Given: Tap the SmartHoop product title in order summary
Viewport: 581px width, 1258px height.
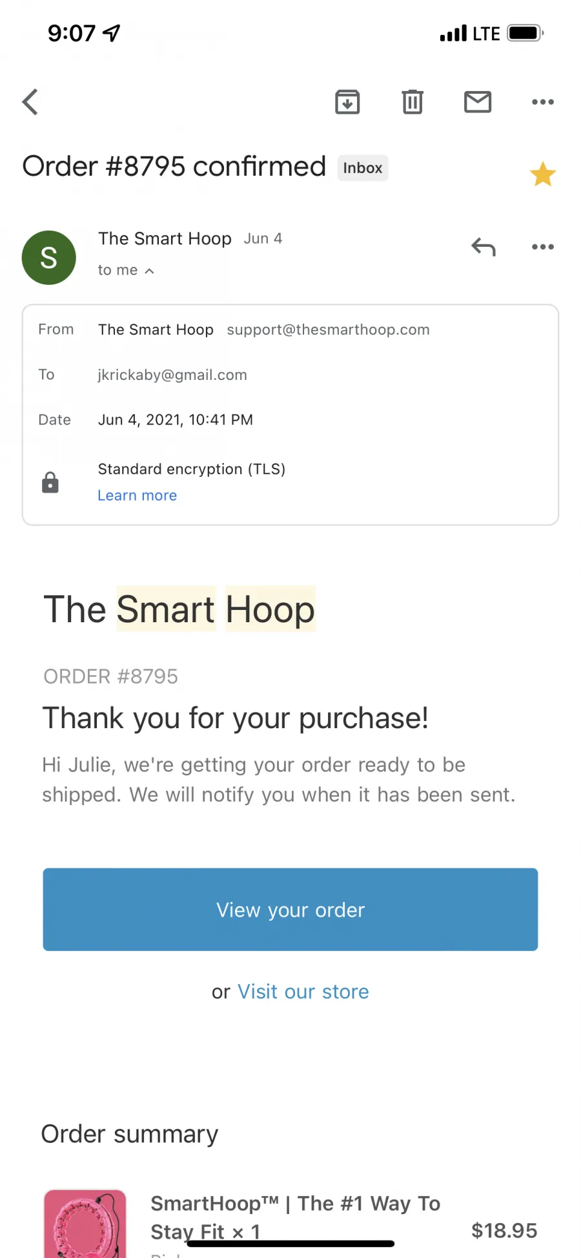Looking at the screenshot, I should click(x=295, y=1217).
